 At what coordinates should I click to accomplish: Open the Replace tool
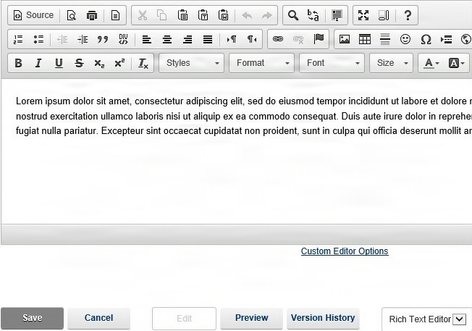pos(313,15)
